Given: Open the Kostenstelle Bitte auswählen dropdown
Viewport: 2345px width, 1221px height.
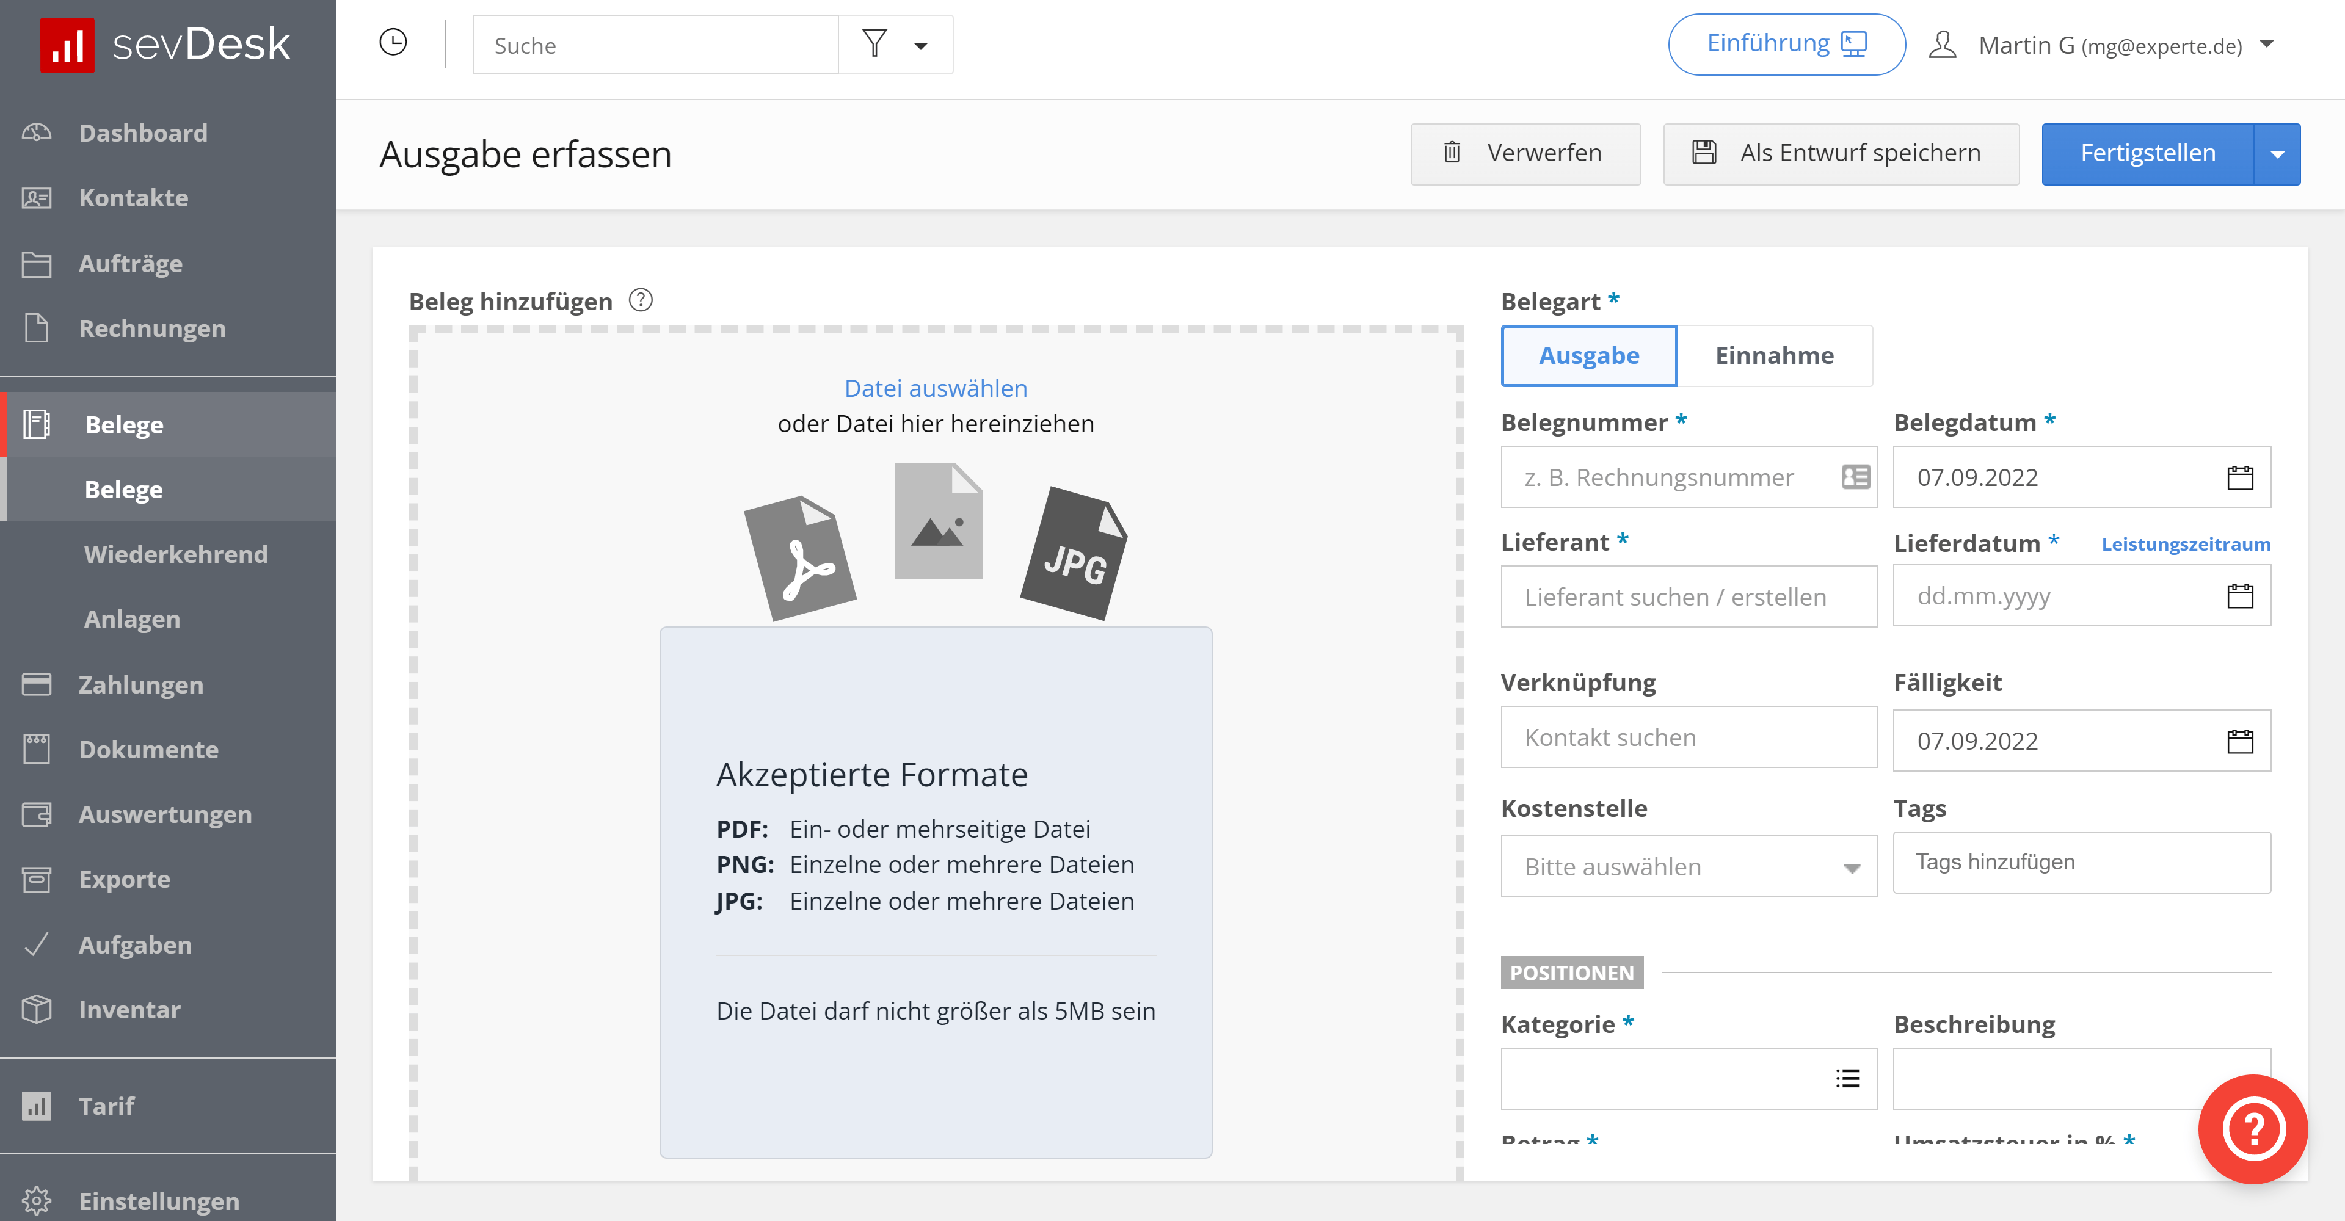Looking at the screenshot, I should pyautogui.click(x=1689, y=866).
